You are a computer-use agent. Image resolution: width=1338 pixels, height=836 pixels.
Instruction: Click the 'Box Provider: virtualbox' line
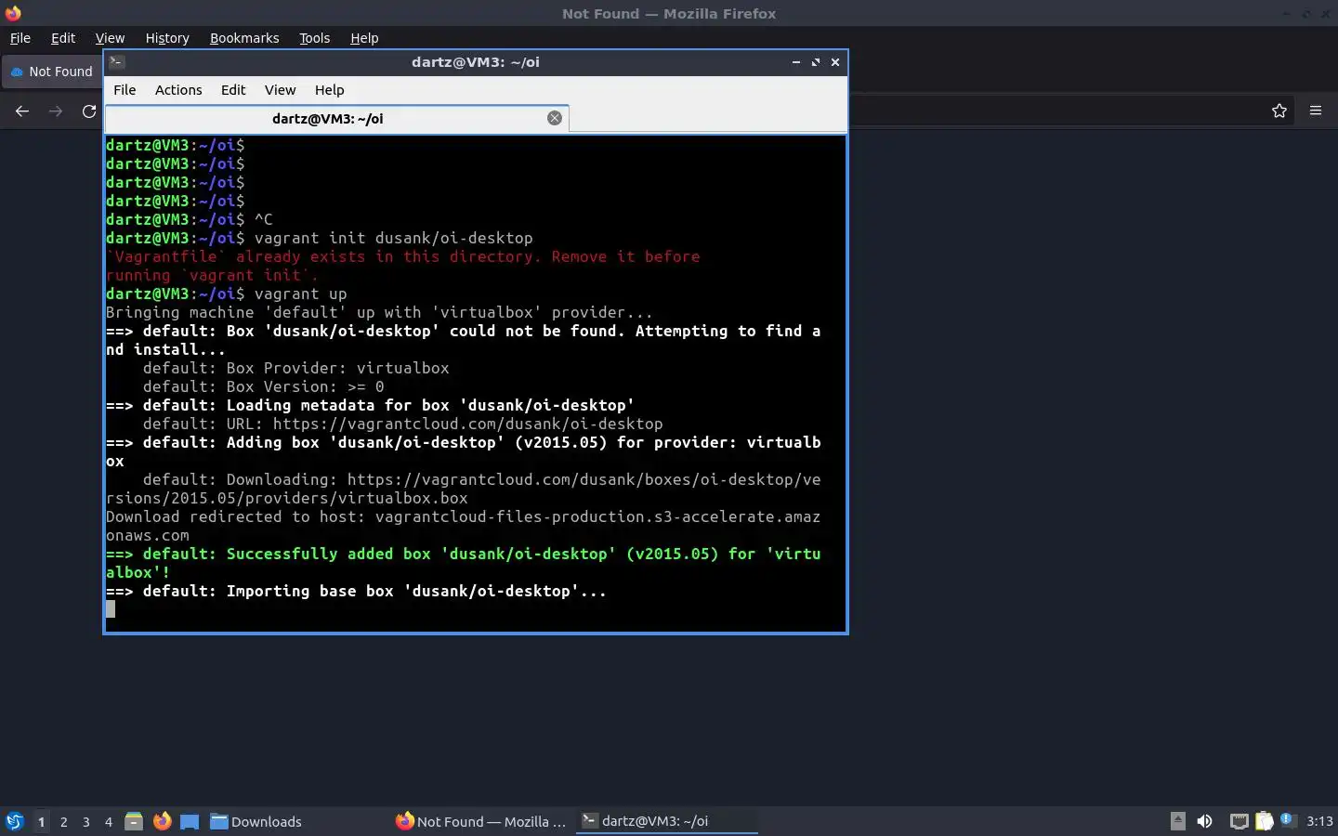coord(295,368)
